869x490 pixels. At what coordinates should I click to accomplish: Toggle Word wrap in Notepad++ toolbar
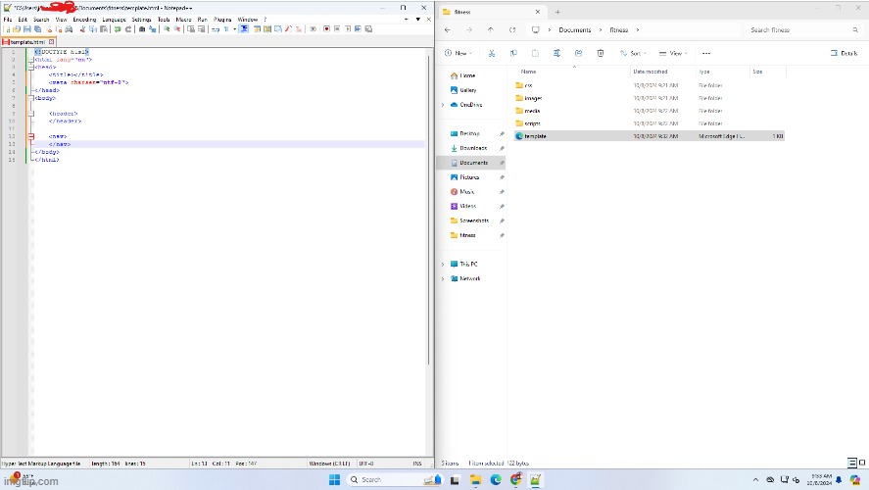[x=215, y=28]
